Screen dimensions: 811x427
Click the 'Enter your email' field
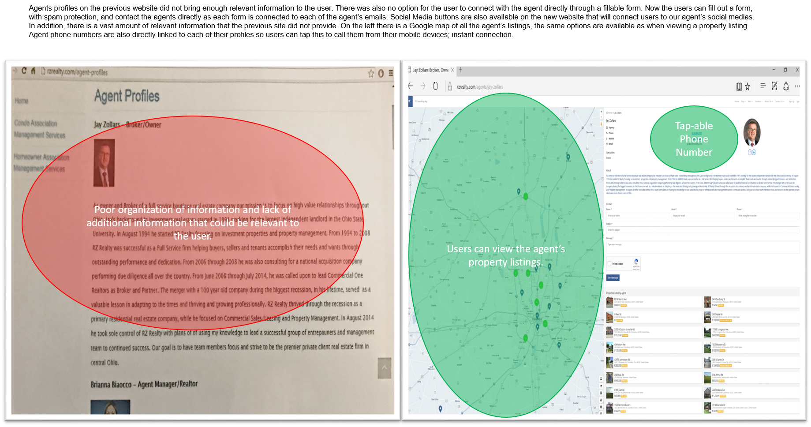(703, 216)
